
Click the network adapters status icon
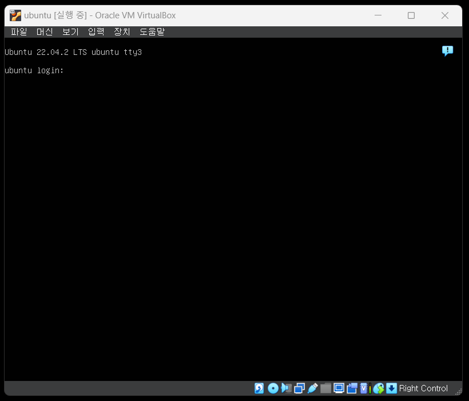click(x=299, y=388)
